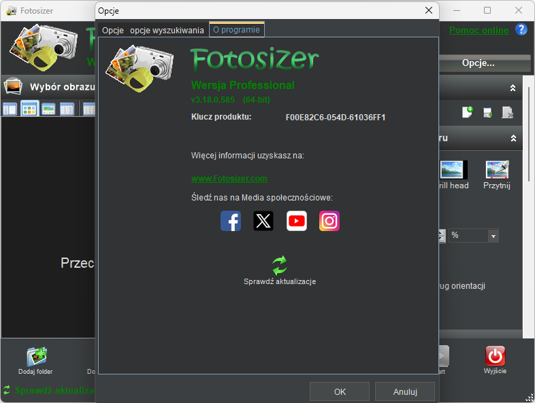Click the product key F00E82C6-054D-61036FF1
The height and width of the screenshot is (403, 535).
(336, 118)
